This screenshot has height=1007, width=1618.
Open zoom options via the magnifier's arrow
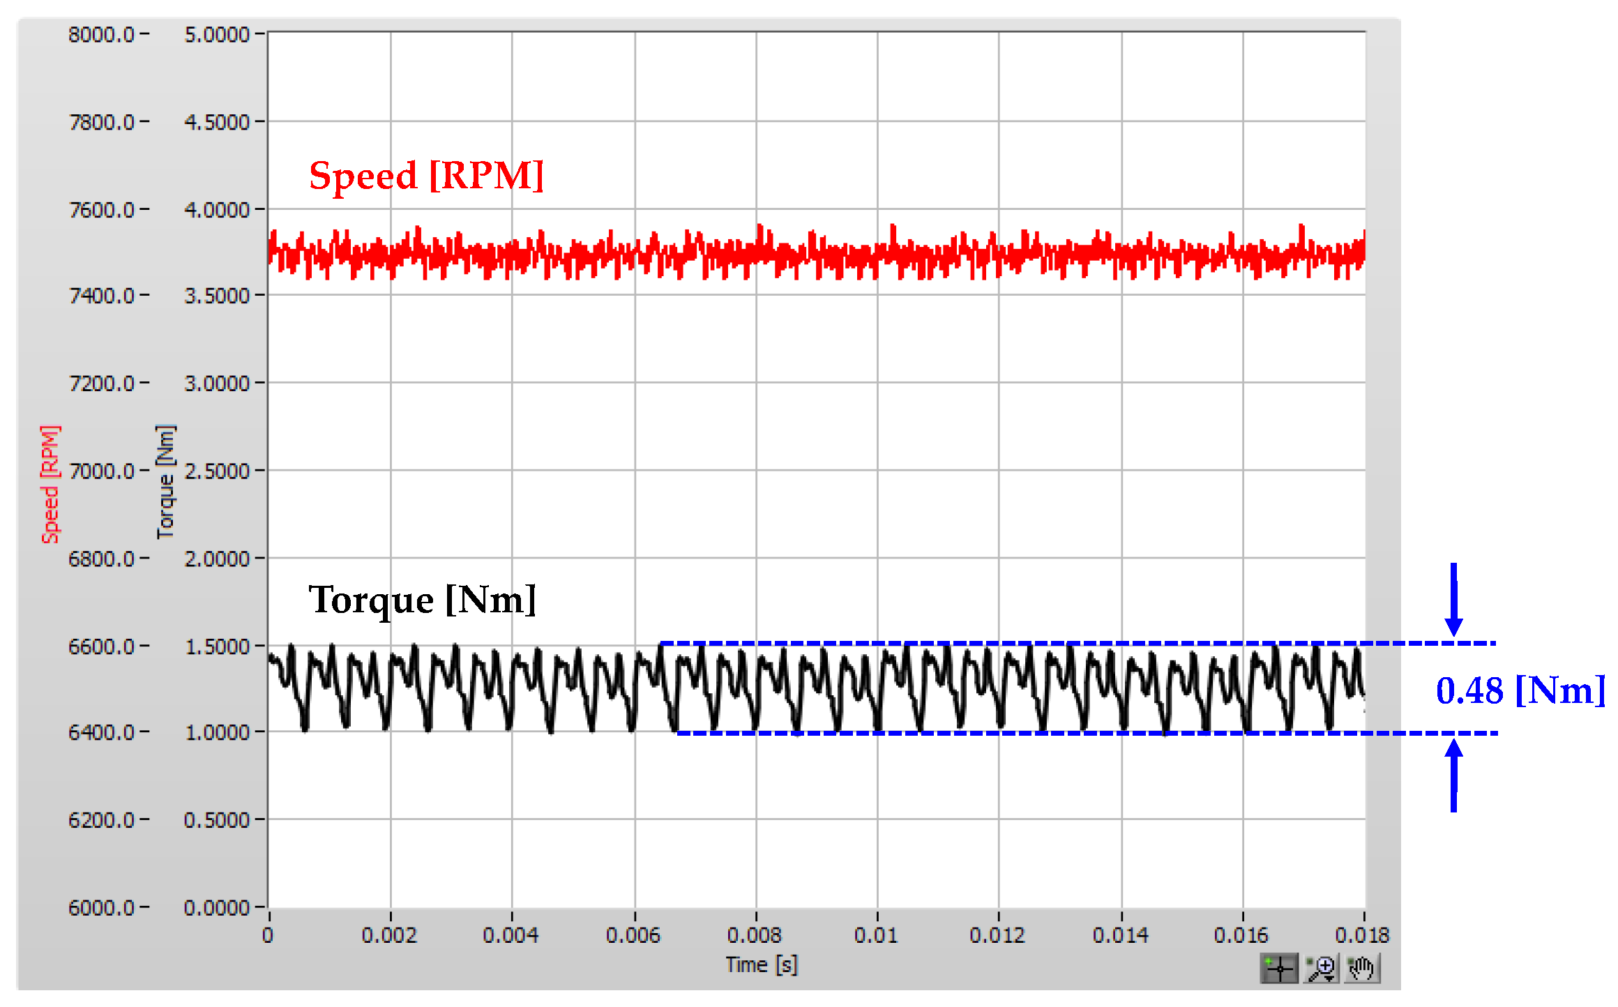tap(1330, 978)
